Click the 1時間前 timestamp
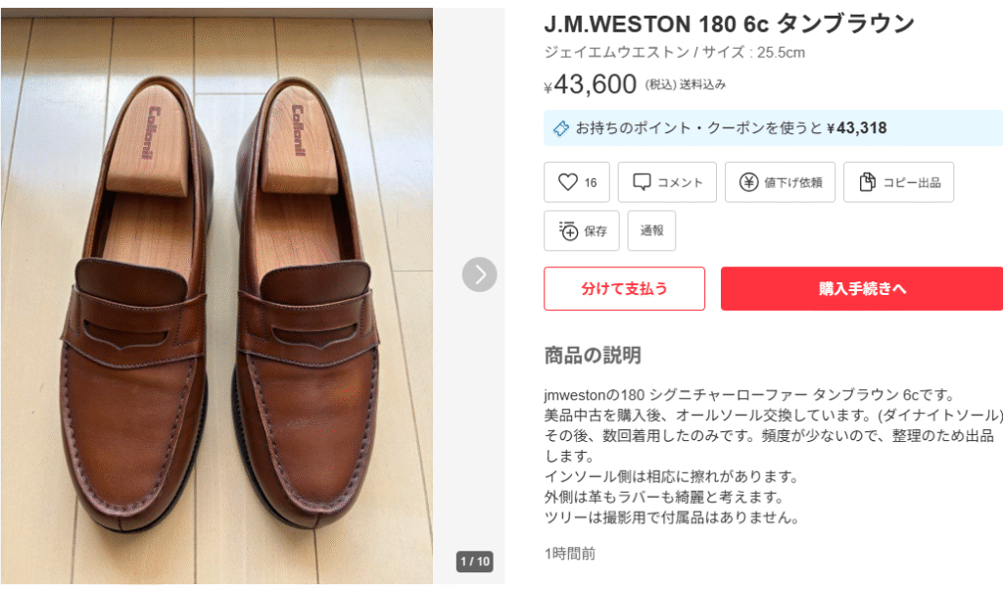Viewport: 1003px width, 590px height. coord(569,554)
